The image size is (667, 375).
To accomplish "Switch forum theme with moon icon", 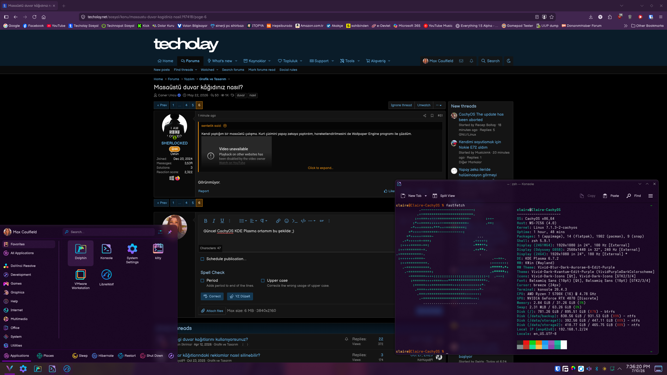I will 509,61.
